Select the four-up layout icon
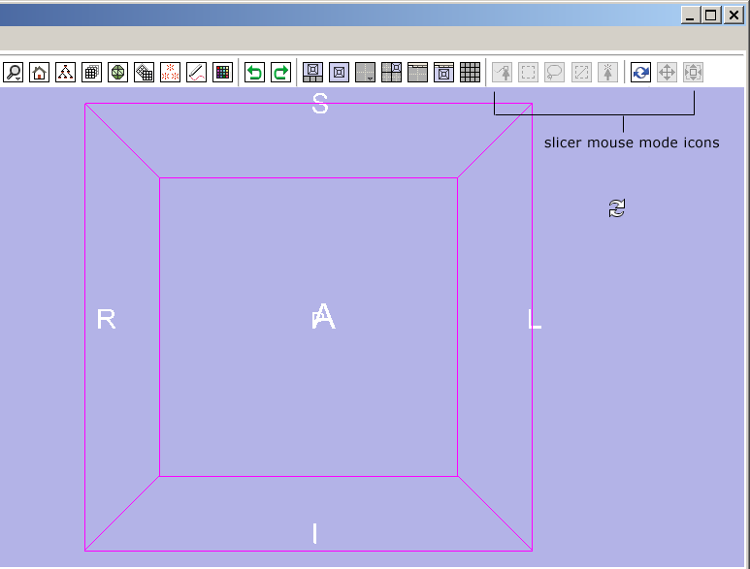Viewport: 750px width, 569px height. click(x=392, y=72)
